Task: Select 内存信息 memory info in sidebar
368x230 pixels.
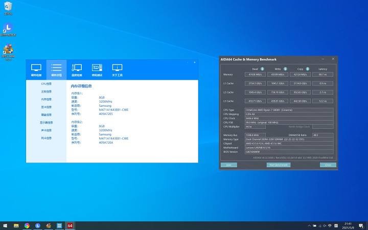Action: coord(46,99)
